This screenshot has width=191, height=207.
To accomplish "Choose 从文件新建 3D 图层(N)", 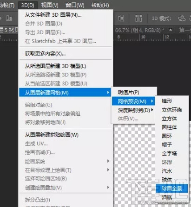I will (x=66, y=15).
